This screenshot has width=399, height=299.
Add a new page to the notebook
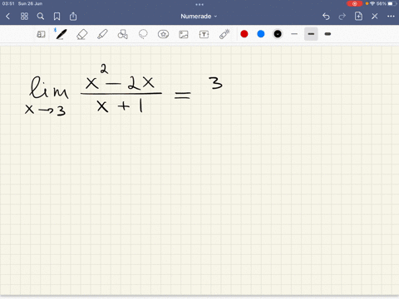coord(358,16)
